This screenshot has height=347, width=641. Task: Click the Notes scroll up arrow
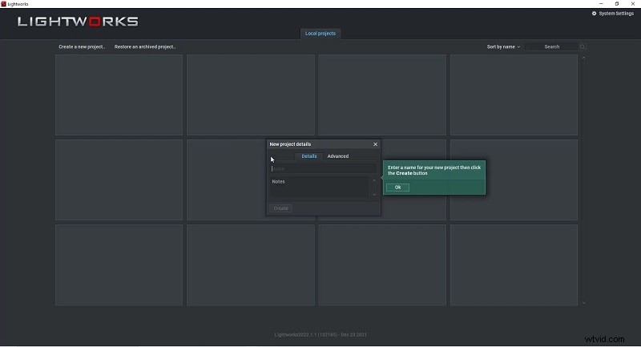373,180
